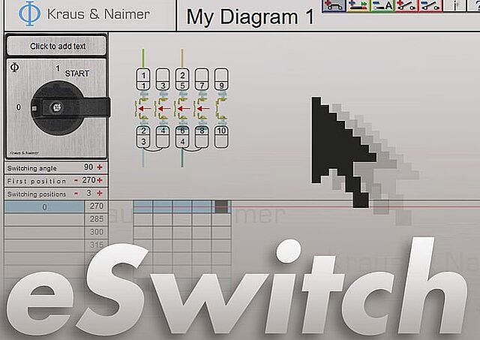Click the red arrow on contact 1-2
This screenshot has width=480, height=340.
coord(144,108)
